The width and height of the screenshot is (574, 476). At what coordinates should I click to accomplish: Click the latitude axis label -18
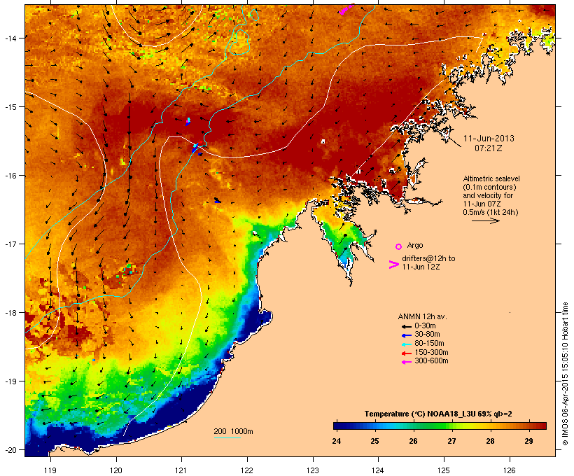tap(10, 313)
